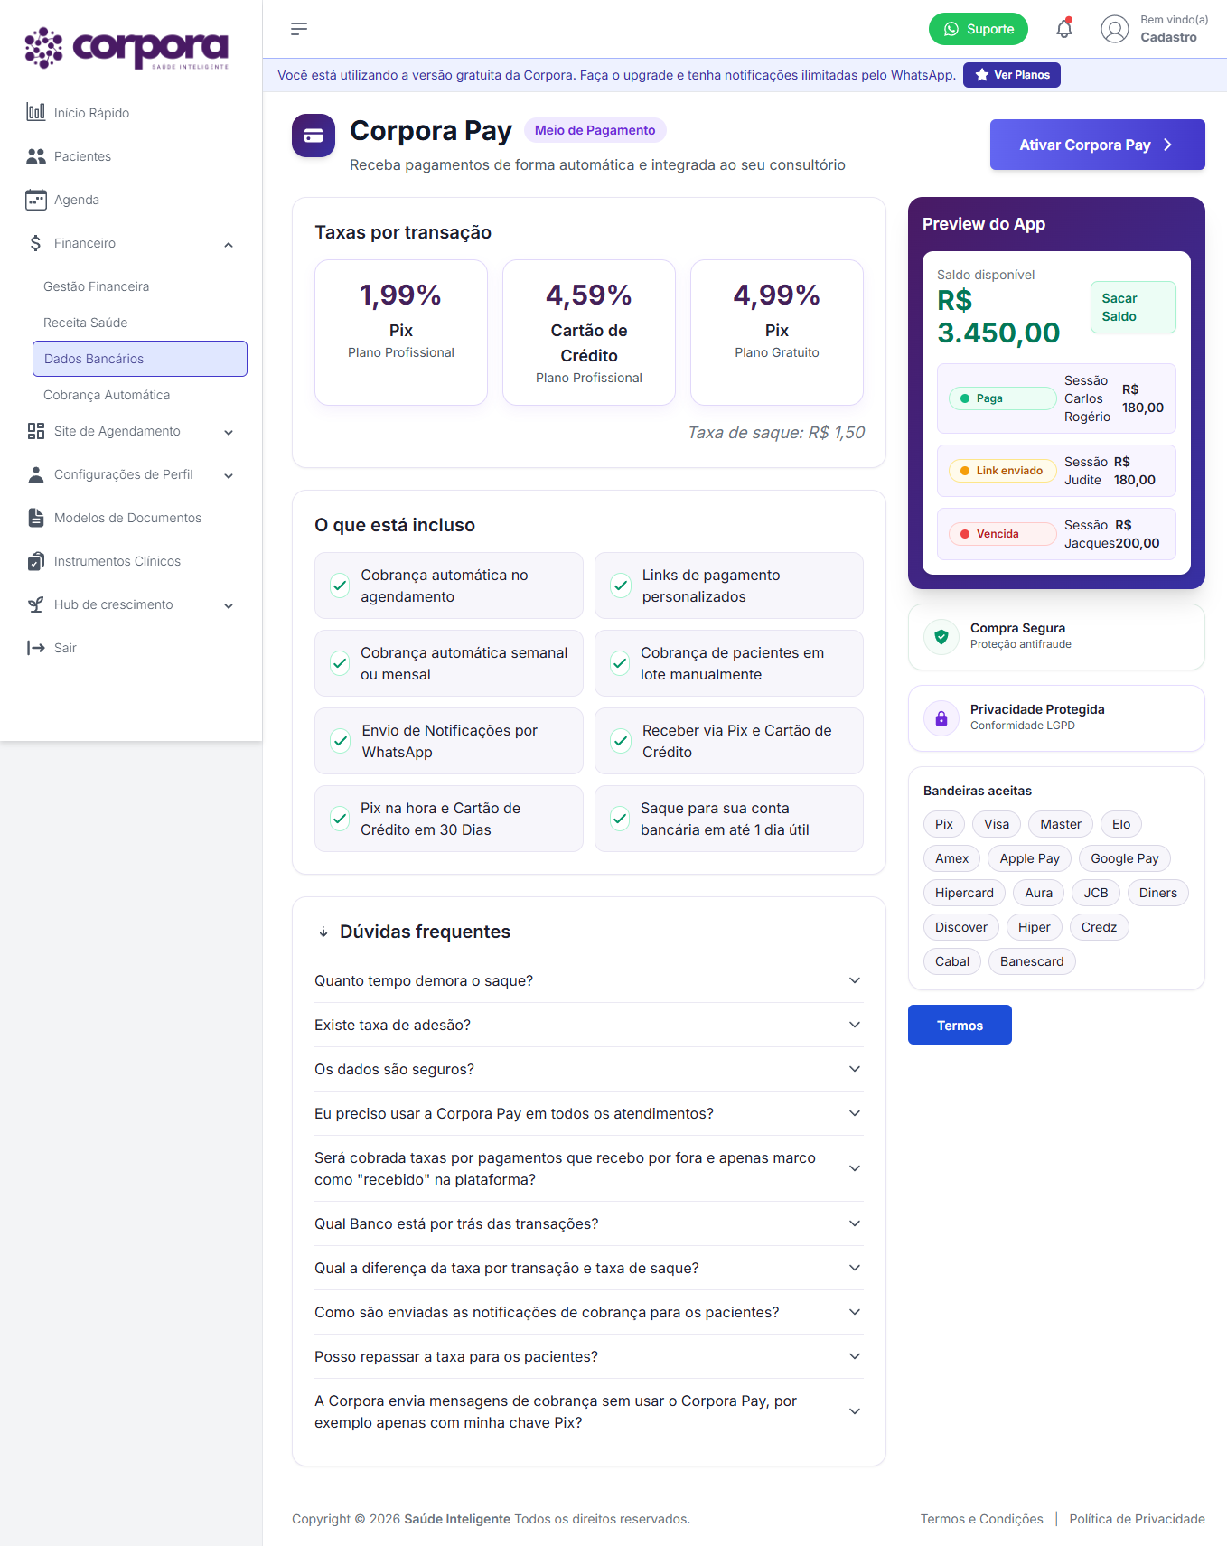This screenshot has height=1546, width=1227.
Task: Click the Instrumentos Clínicos clipboard icon
Action: [36, 561]
